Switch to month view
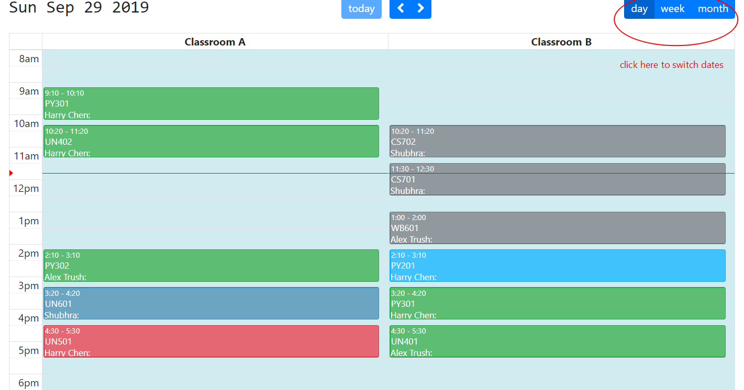Screen dimensions: 744x390 [713, 9]
